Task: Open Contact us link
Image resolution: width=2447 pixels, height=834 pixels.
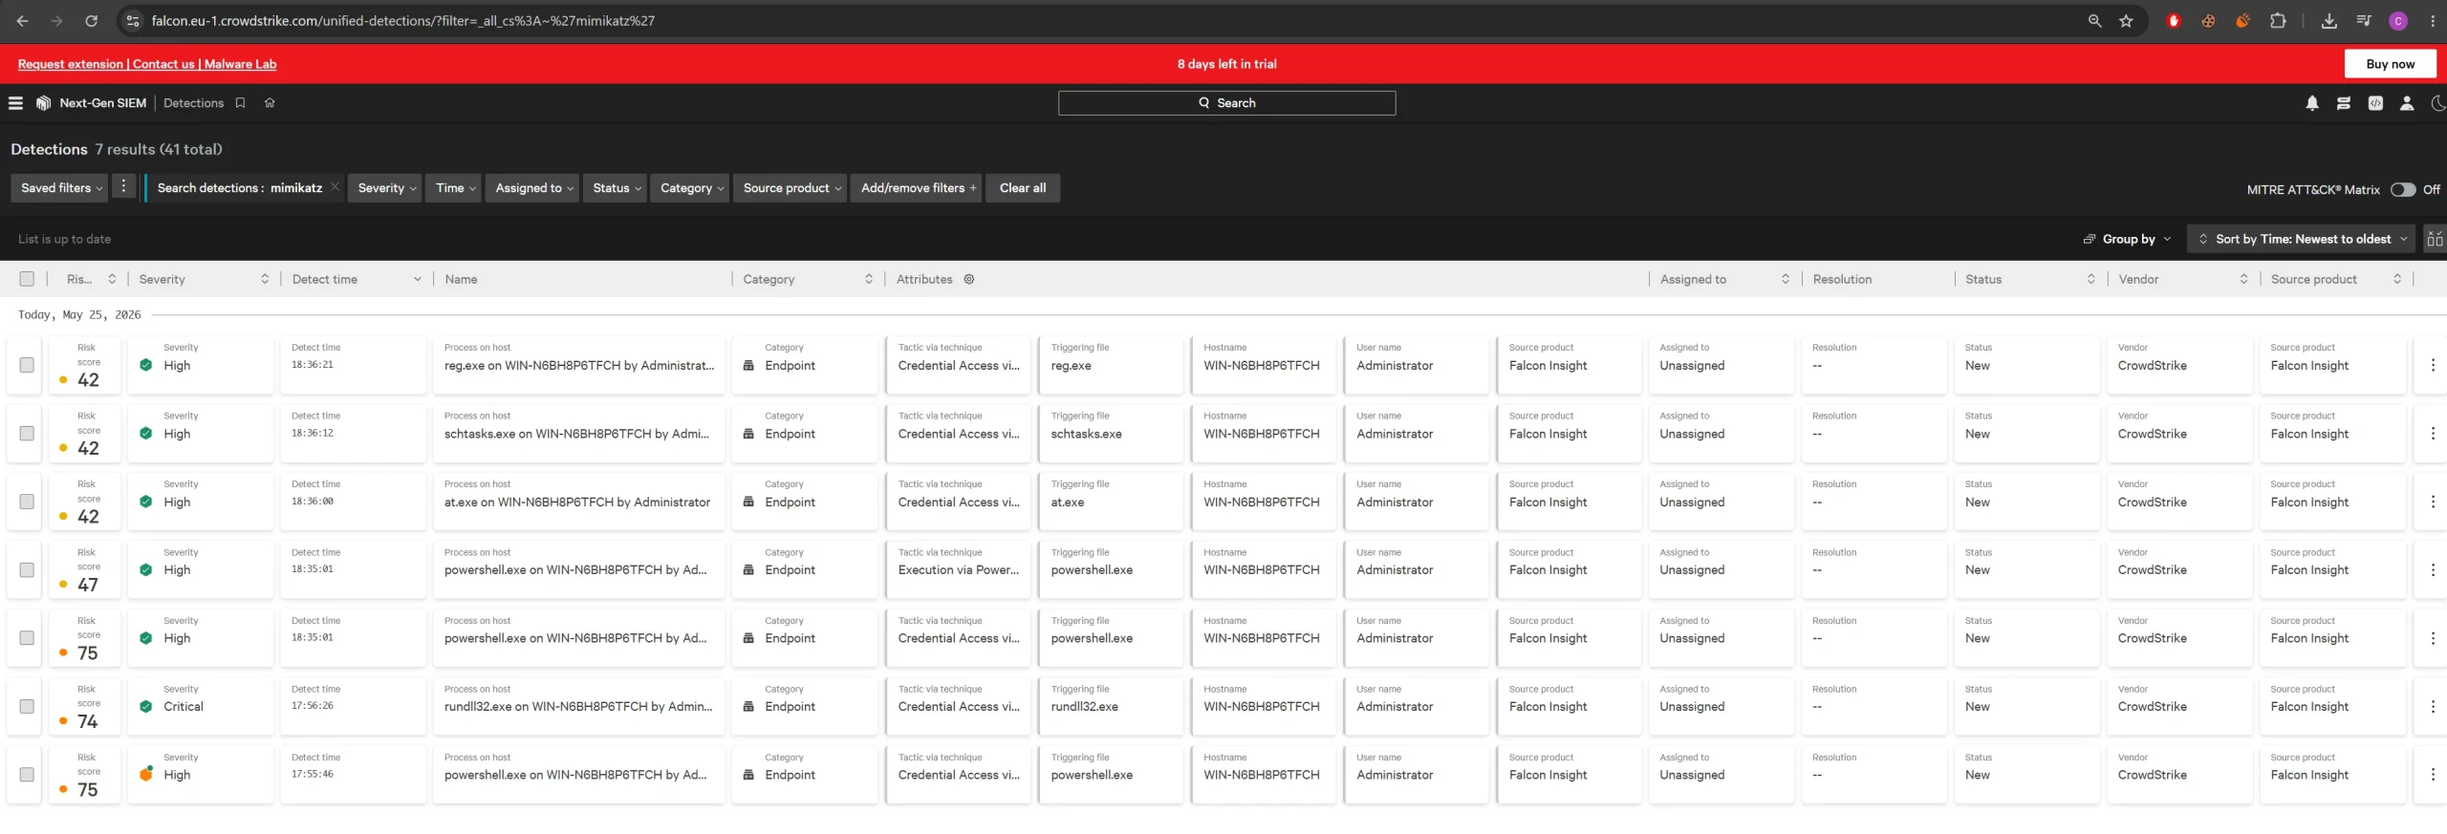Action: [x=163, y=64]
